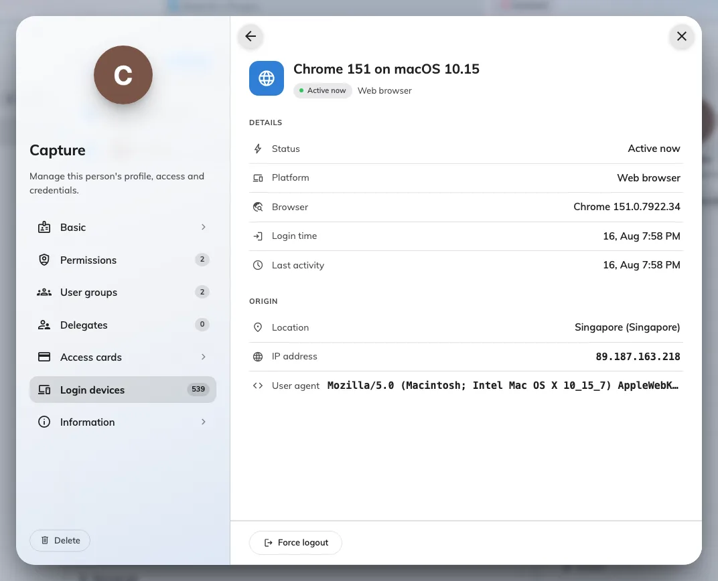718x581 pixels.
Task: Click the Permissions shield icon
Action: (44, 260)
